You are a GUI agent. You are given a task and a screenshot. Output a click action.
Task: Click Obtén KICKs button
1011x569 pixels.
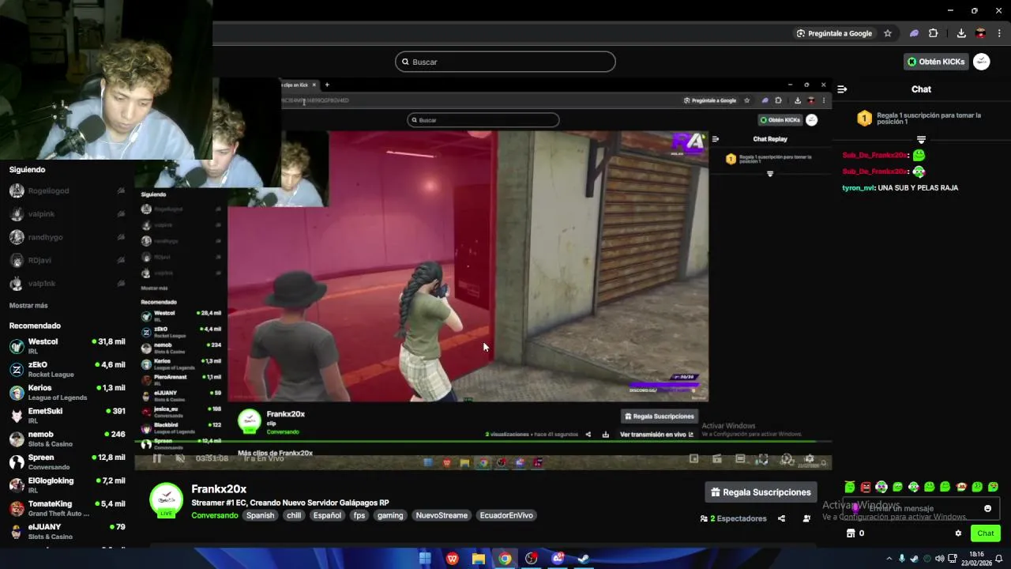click(936, 62)
